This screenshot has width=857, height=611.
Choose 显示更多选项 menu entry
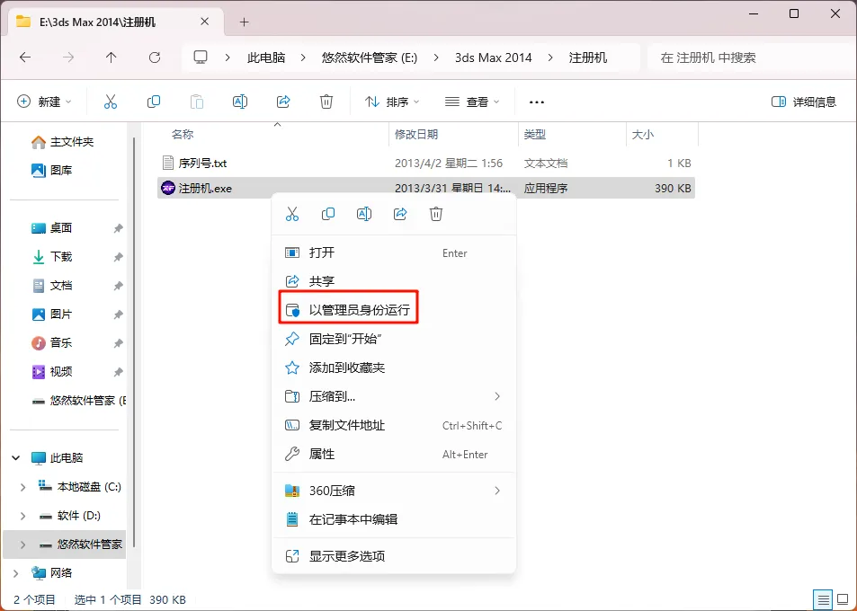[394, 556]
